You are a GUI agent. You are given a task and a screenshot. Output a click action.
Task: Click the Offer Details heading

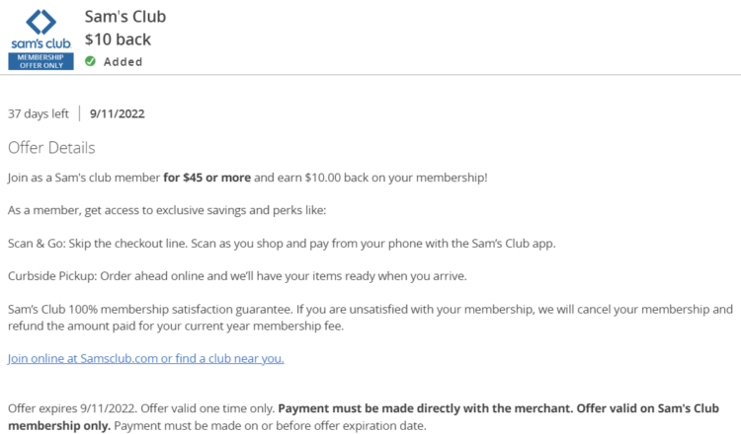[x=51, y=148]
